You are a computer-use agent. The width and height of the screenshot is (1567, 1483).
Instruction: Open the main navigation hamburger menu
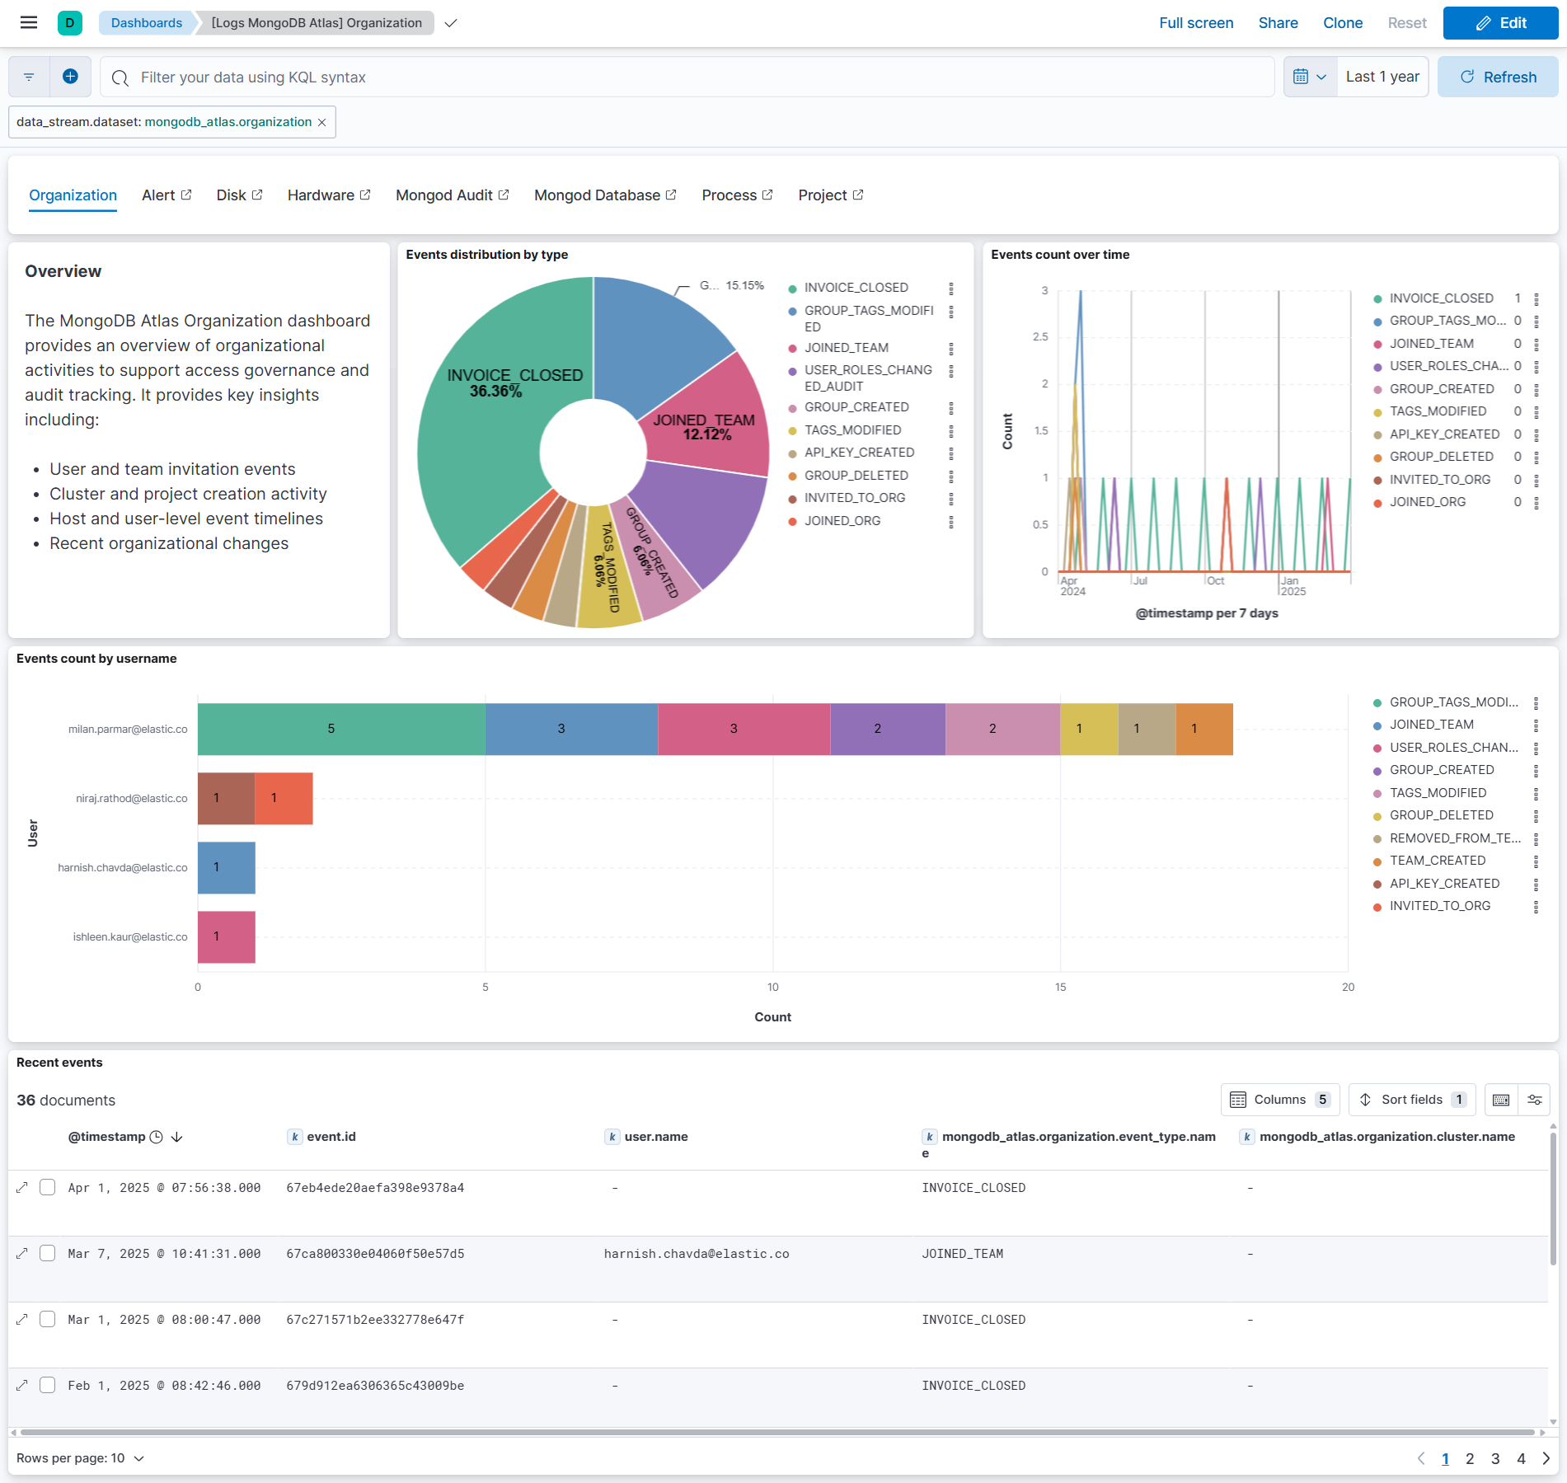[x=28, y=22]
